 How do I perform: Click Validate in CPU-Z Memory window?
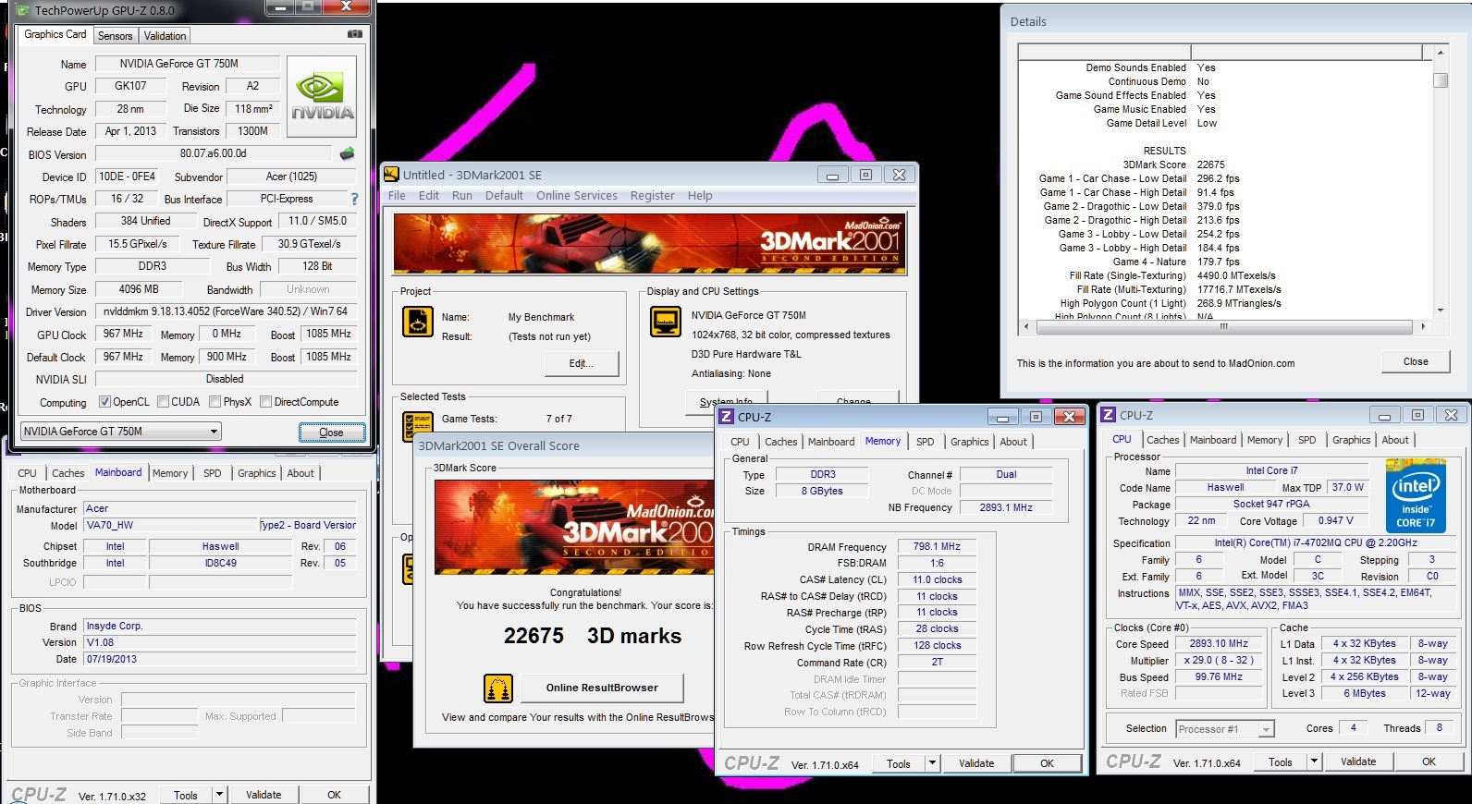976,763
